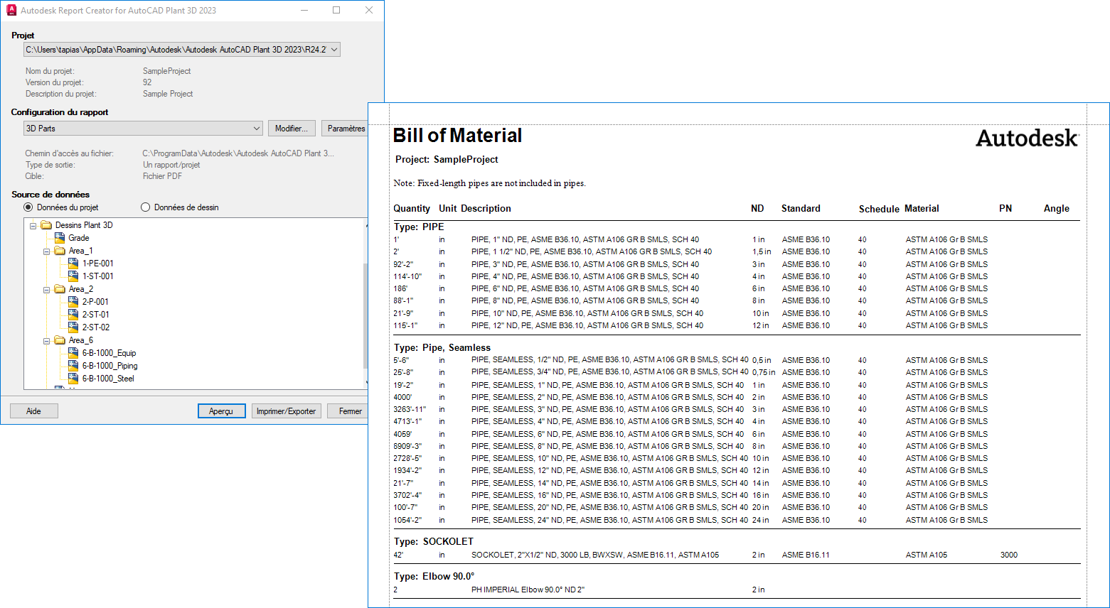Click the "ASTM A105" material cell
Screen dimensions: 1110x608
point(927,555)
